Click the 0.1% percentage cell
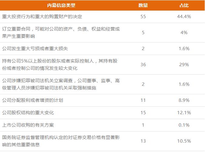This screenshot has height=152, width=205. [184, 125]
